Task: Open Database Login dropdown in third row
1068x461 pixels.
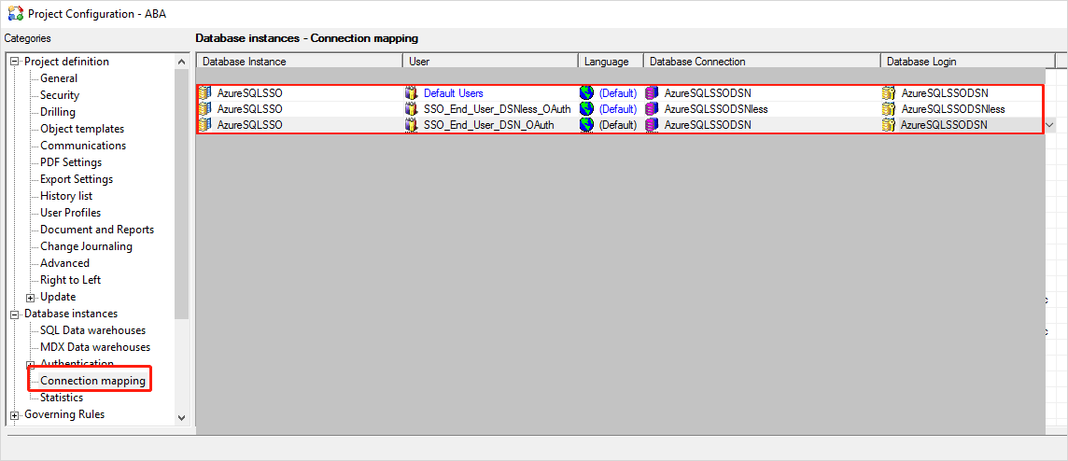Action: [1049, 125]
